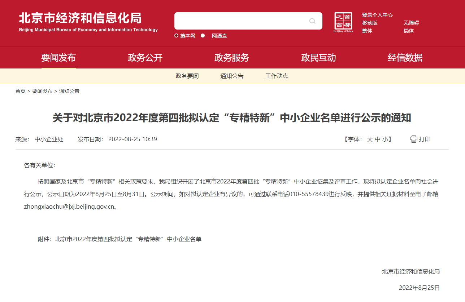Image resolution: width=465 pixels, height=302 pixels.
Task: Open the 移动版 mobile version
Action: 370,22
